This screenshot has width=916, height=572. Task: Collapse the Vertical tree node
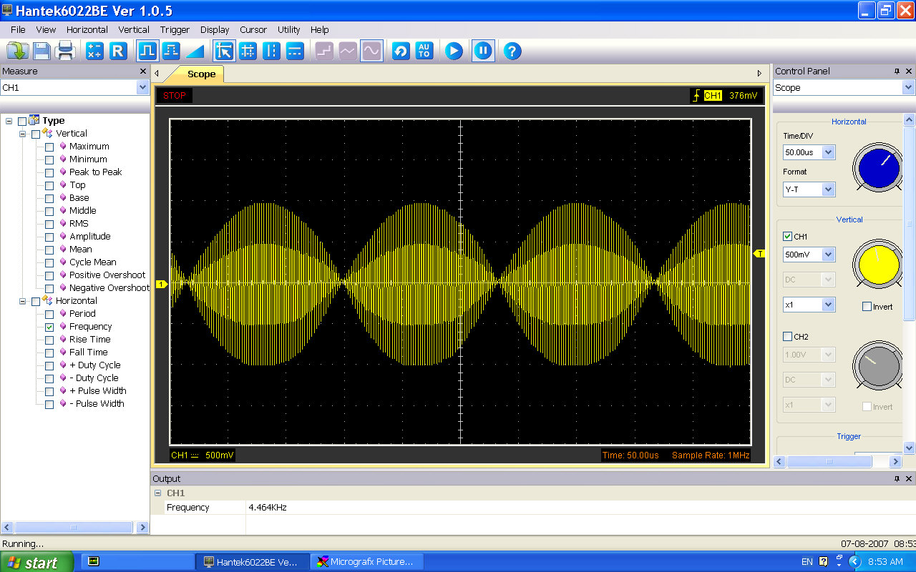tap(23, 134)
